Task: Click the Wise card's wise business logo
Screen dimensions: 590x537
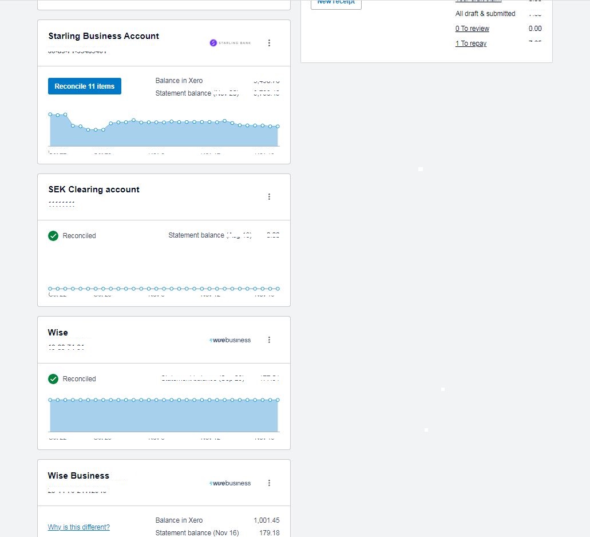Action: (x=230, y=340)
